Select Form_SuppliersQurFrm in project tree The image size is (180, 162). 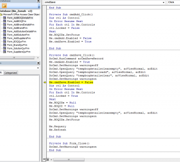point(19,52)
